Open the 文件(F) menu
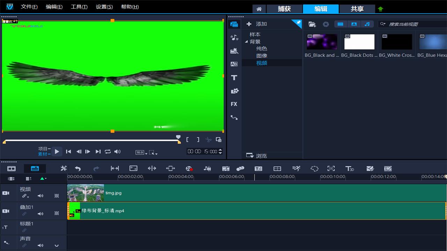Image resolution: width=447 pixels, height=251 pixels. 29,7
